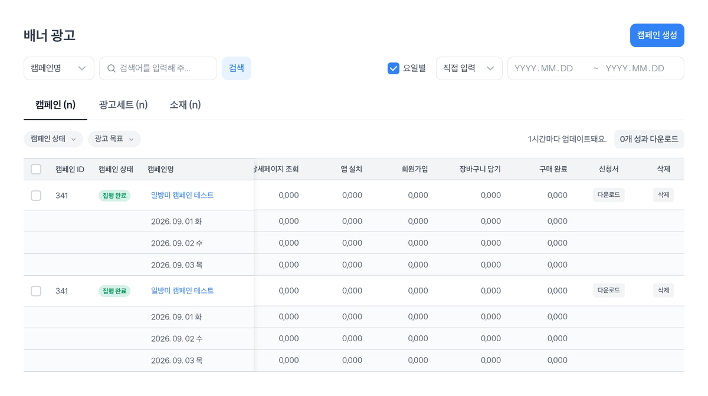Click 2026. 09. 01 화 under first campaign
The image size is (708, 396).
(x=176, y=221)
